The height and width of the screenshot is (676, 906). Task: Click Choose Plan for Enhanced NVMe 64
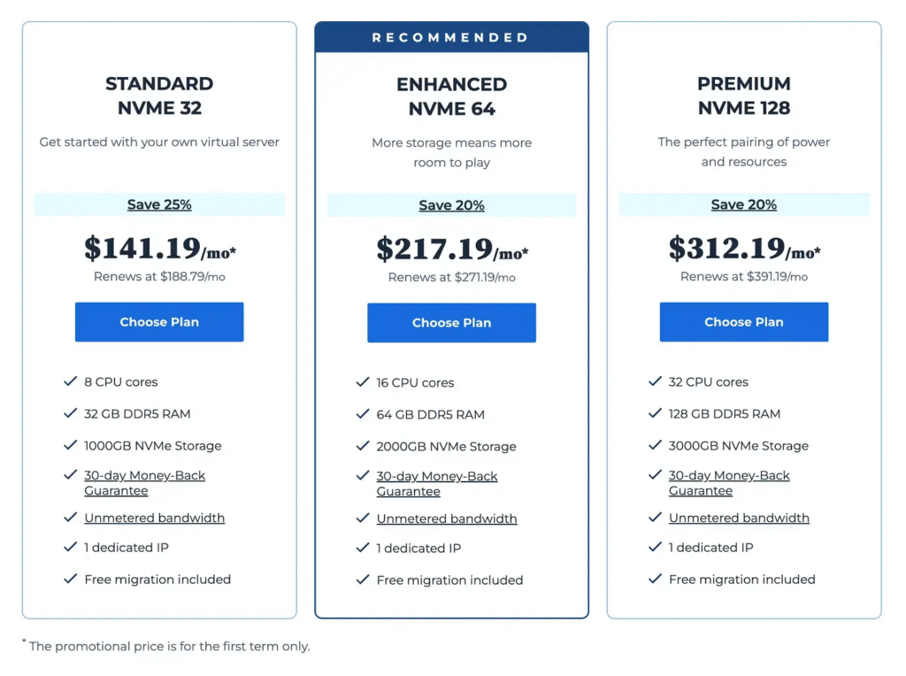coord(451,323)
